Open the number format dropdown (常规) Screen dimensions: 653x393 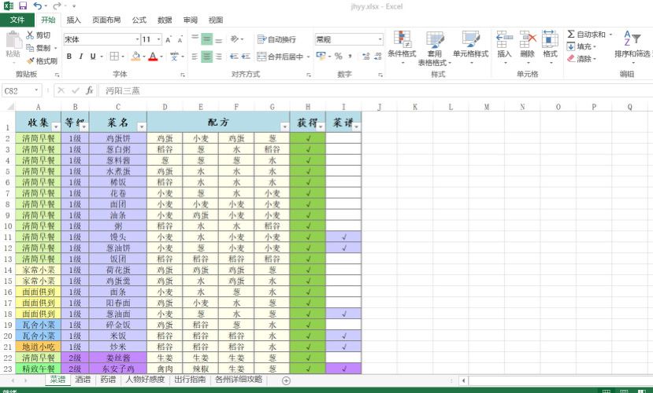[x=380, y=39]
